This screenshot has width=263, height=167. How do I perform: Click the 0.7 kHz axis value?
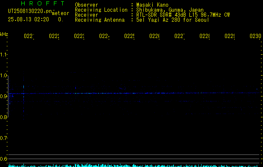[3, 138]
